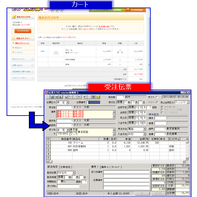Click the grid's horizontal scrollbar right arrow

pos(184,162)
